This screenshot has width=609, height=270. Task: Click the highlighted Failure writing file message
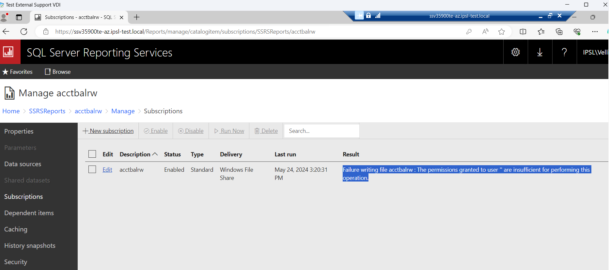point(467,174)
